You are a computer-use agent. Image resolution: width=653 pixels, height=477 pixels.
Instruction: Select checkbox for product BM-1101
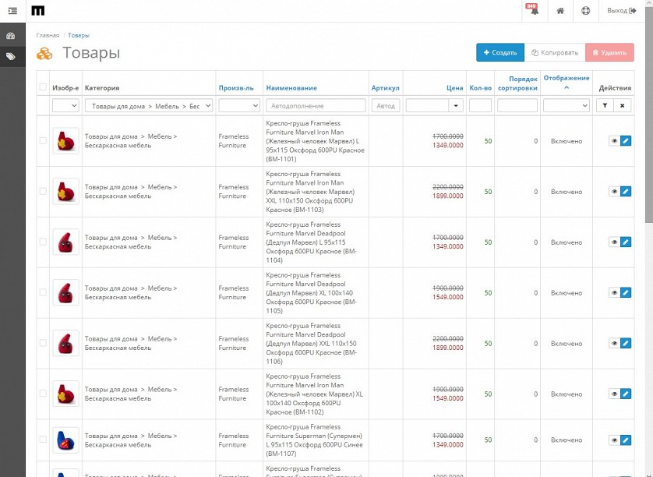pyautogui.click(x=43, y=141)
